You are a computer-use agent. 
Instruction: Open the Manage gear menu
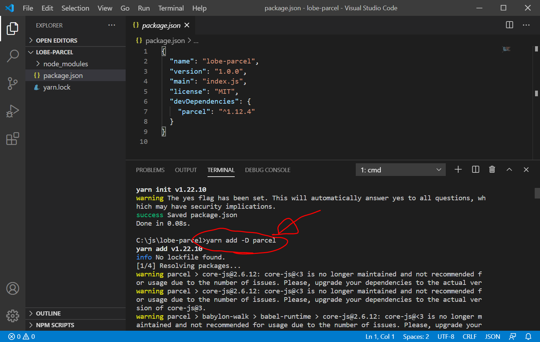(x=13, y=316)
